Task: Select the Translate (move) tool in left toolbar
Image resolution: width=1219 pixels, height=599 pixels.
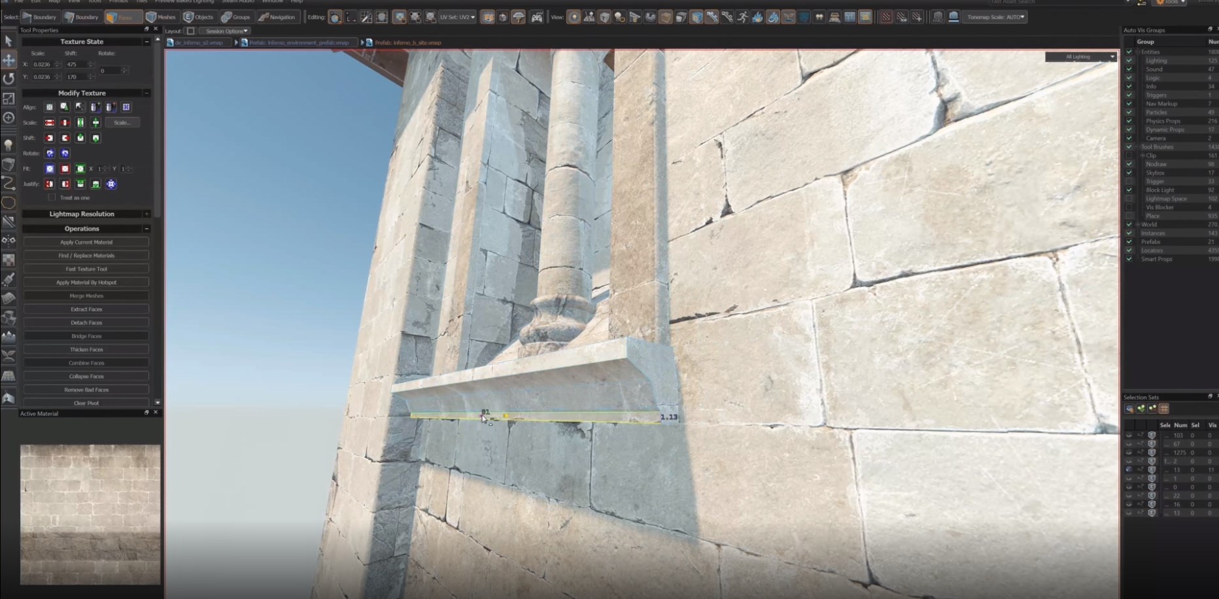Action: coord(9,60)
